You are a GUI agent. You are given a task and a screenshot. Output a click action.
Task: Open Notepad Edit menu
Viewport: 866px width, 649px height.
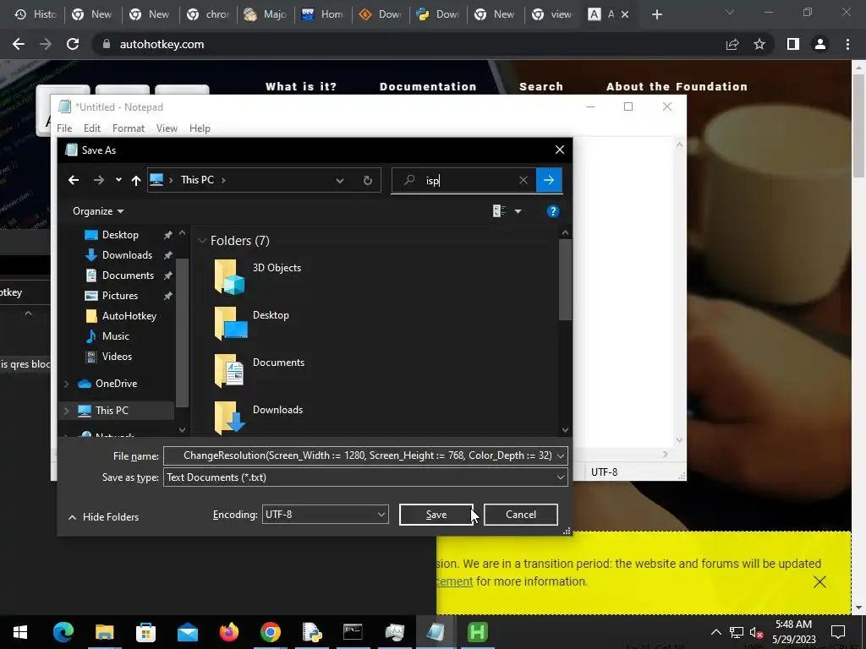91,128
